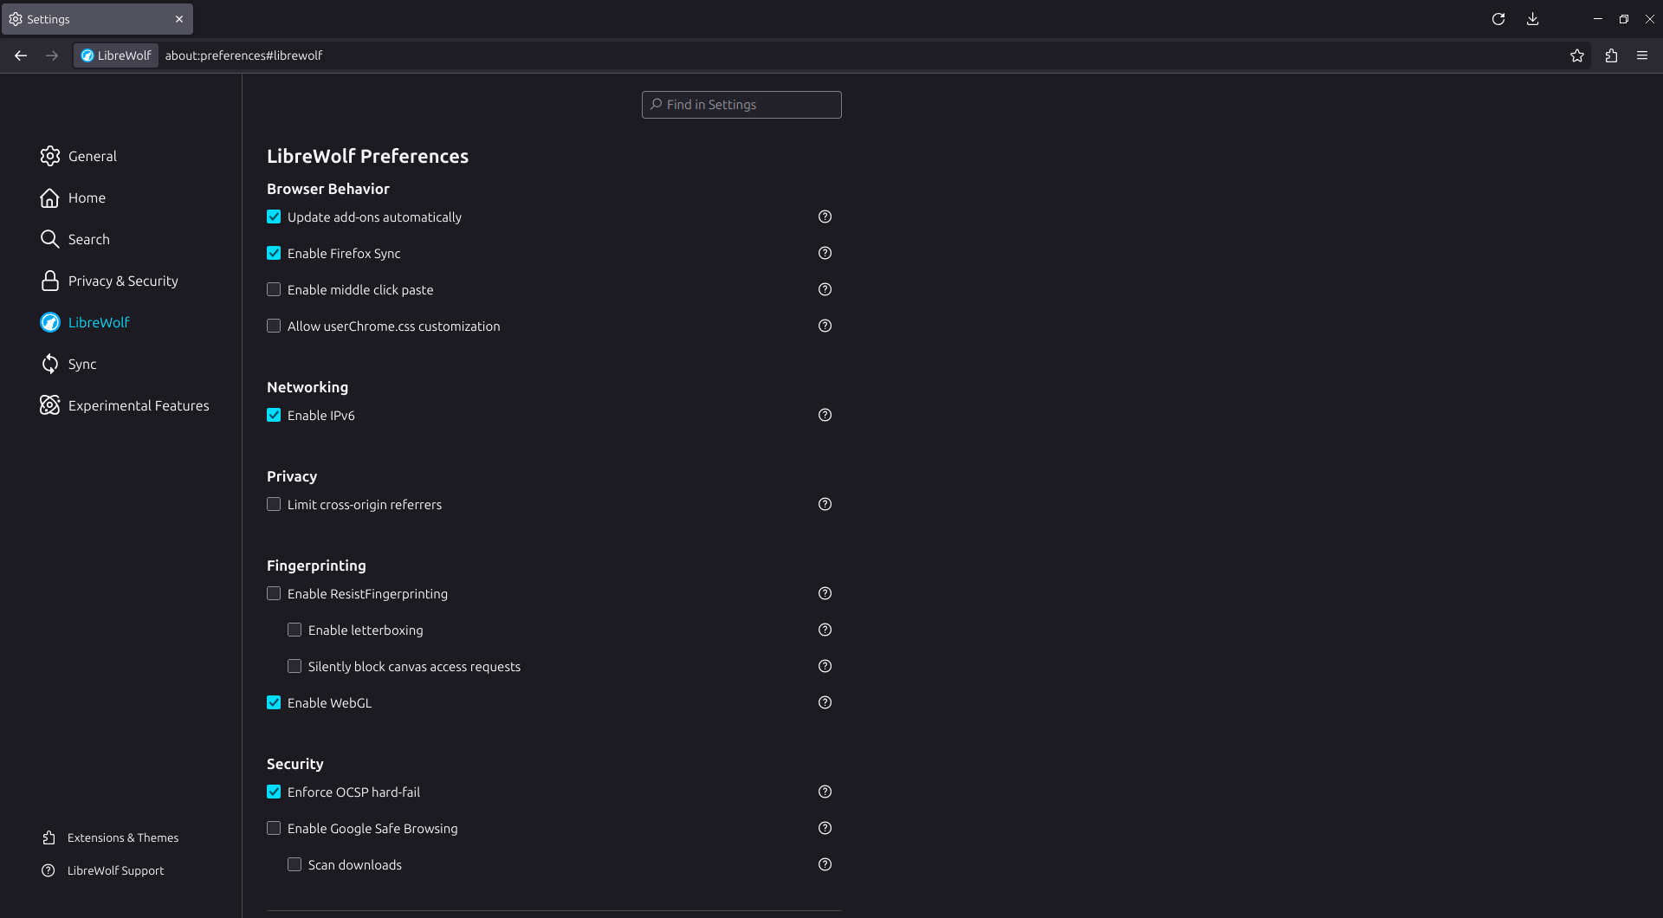The height and width of the screenshot is (918, 1663).
Task: Open the Home settings category
Action: coord(73,197)
